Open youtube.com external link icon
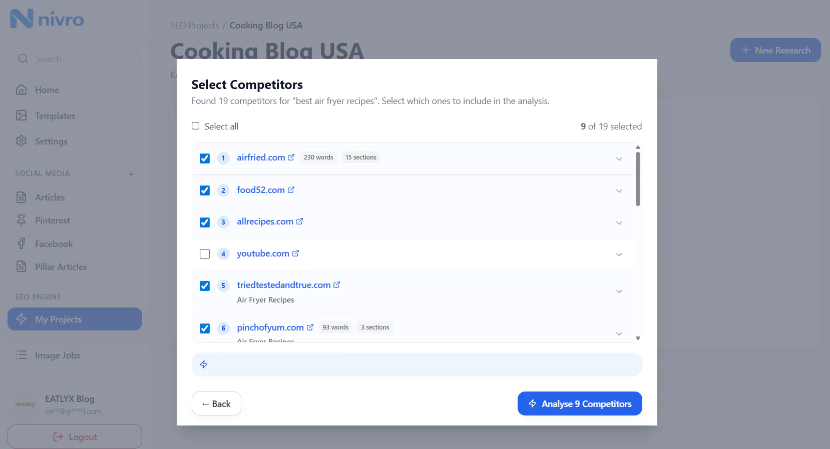 point(295,253)
